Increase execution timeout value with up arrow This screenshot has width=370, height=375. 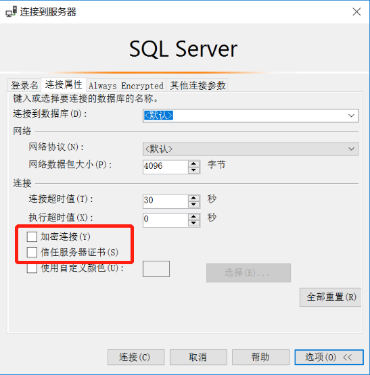coord(193,217)
